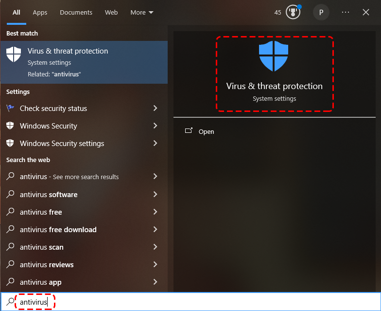381x311 pixels.
Task: Open Virus & threat protection best match title
Action: coord(68,51)
